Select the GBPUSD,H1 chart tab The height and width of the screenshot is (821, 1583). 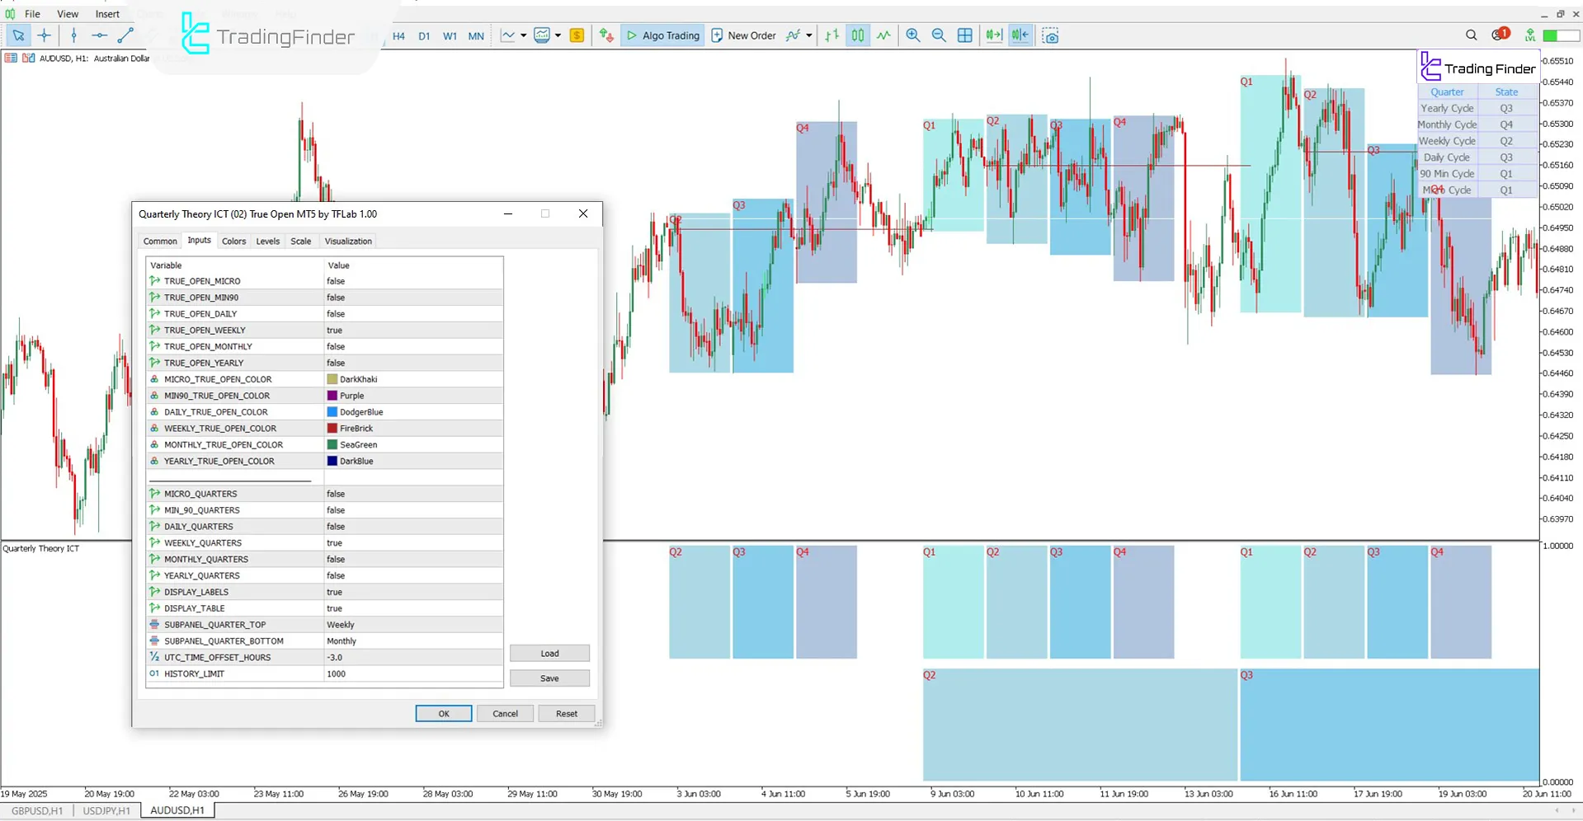[37, 810]
